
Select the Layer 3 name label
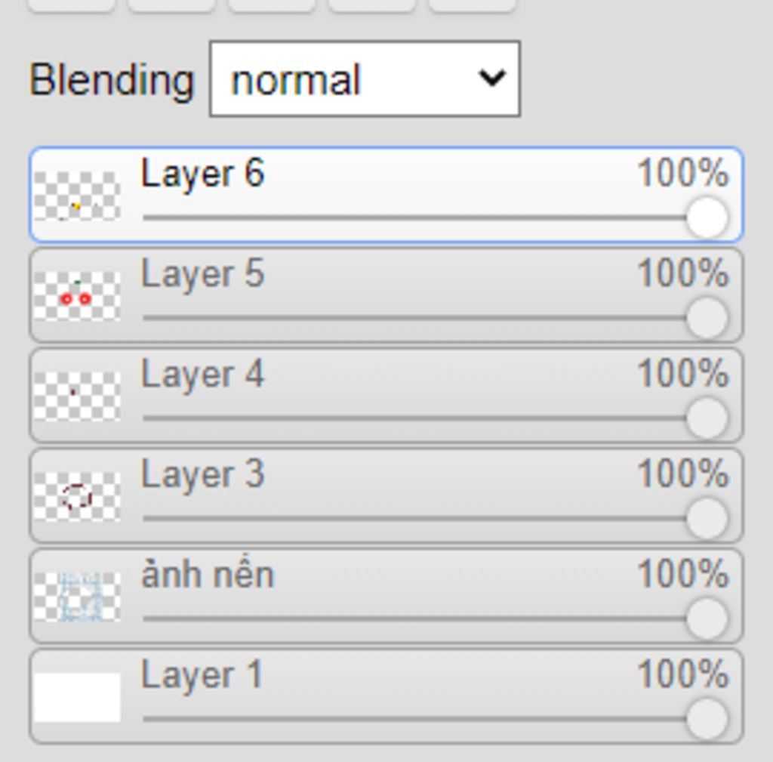(202, 474)
